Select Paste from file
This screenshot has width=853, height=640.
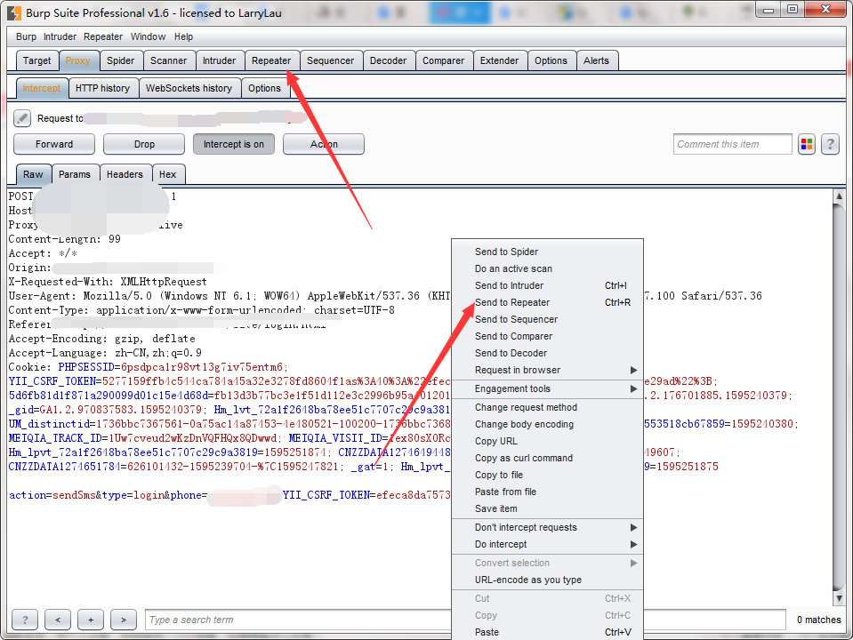(x=547, y=492)
